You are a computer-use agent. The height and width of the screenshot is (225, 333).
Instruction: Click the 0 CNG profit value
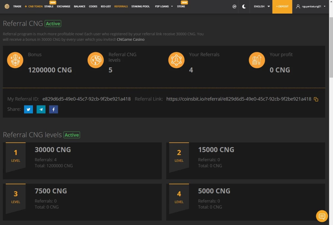point(280,70)
